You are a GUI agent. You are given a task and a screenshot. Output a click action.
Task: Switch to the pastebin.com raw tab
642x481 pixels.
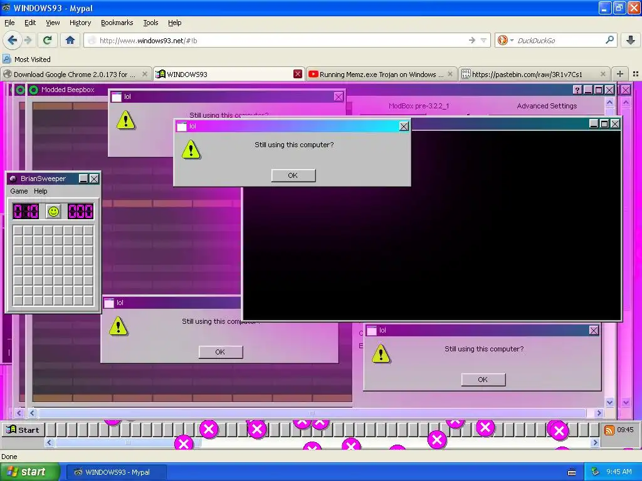point(534,74)
